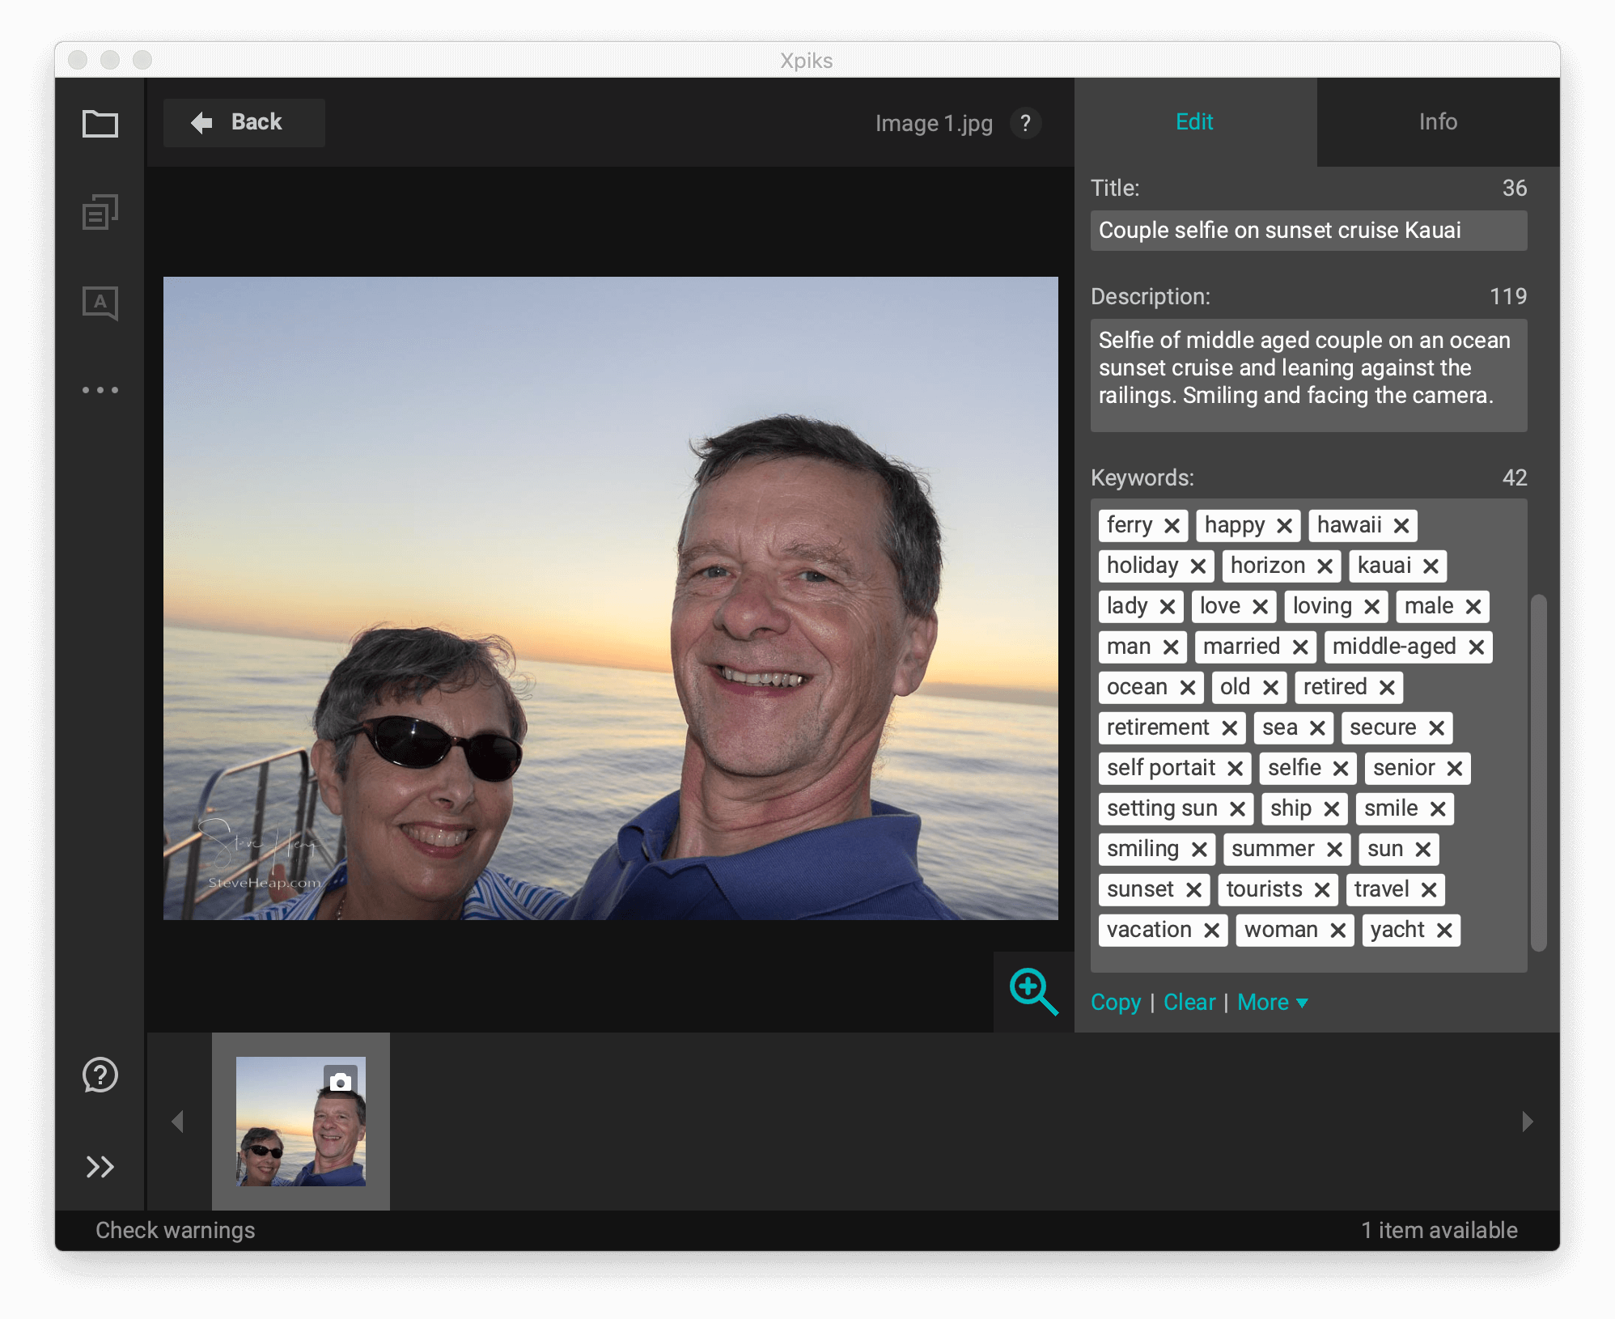
Task: Click the batch editing pages icon in sidebar
Action: coord(100,212)
